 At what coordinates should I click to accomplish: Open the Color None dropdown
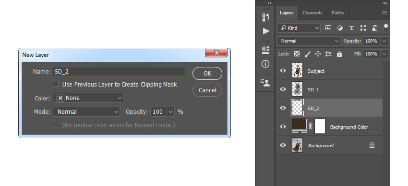[x=88, y=98]
